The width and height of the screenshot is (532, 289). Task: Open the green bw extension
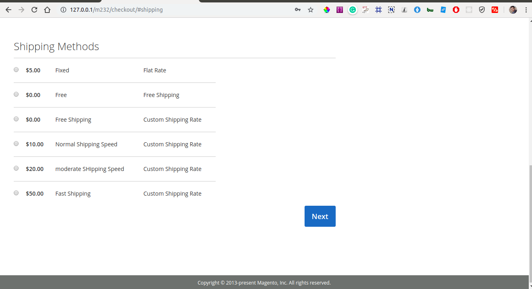[x=430, y=10]
